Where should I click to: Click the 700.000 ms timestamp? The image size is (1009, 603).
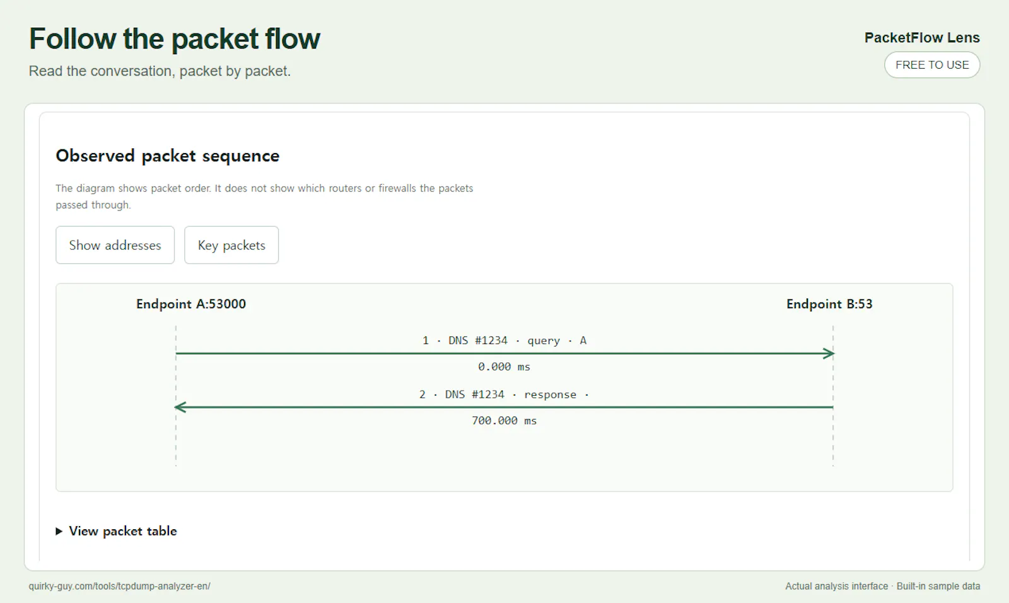coord(504,420)
